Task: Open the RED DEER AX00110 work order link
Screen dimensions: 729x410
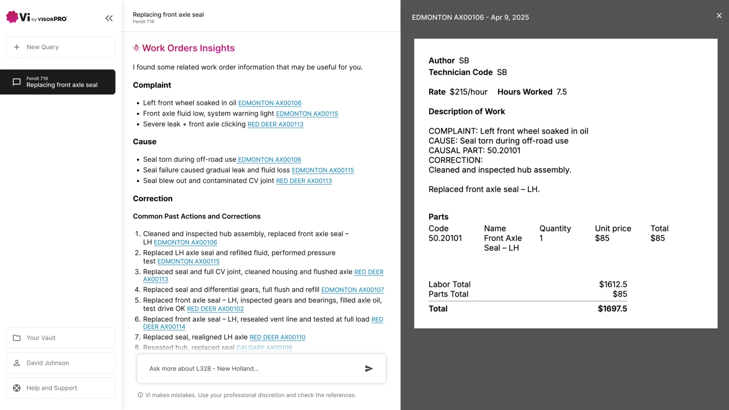Action: 277,337
